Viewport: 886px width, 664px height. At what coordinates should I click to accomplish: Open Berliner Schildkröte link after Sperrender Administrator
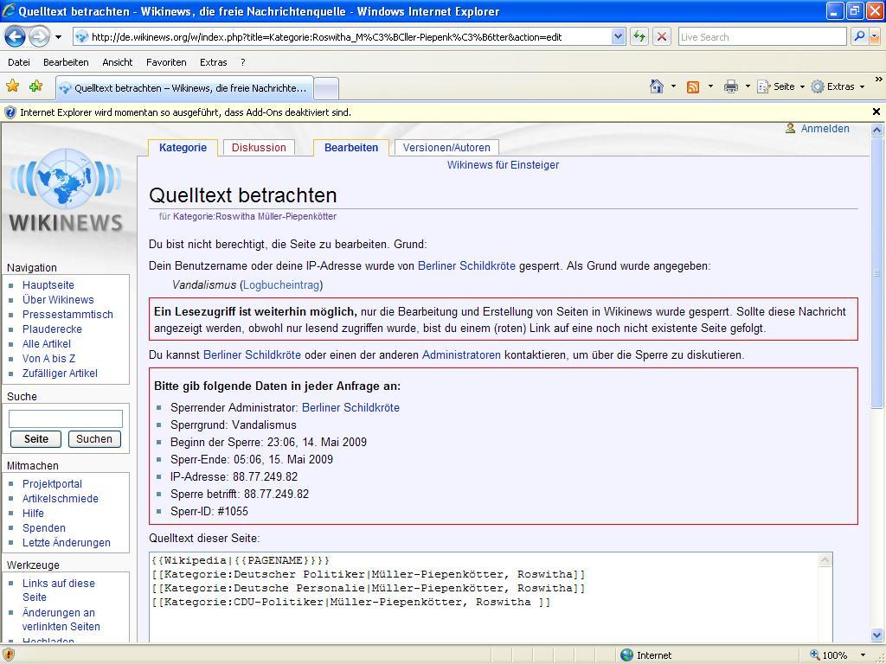tap(350, 408)
